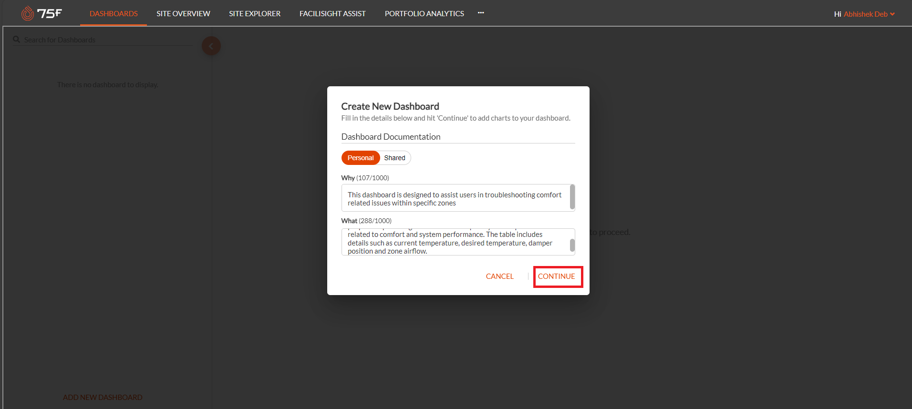912x409 pixels.
Task: Cancel the Create New Dashboard dialog
Action: [x=500, y=276]
